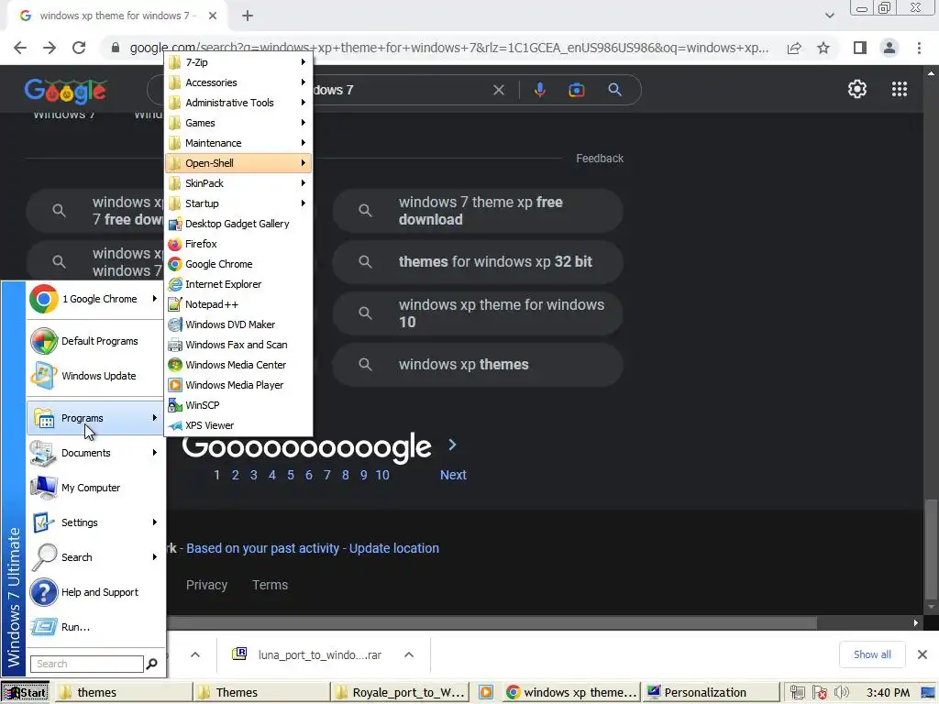This screenshot has height=704, width=939.
Task: Expand the Games folder
Action: pyautogui.click(x=238, y=123)
